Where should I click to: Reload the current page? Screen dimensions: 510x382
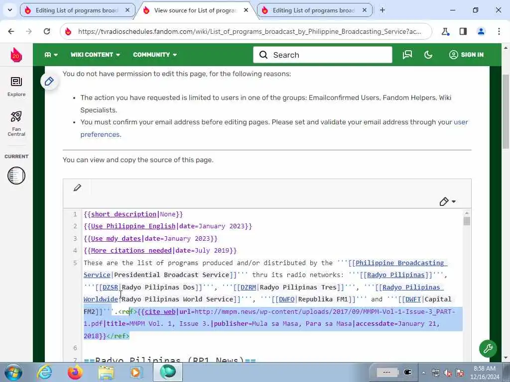(47, 31)
